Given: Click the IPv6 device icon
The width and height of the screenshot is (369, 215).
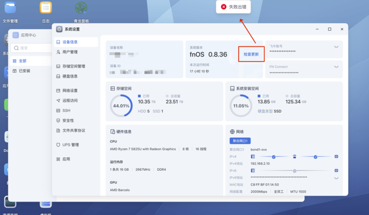Looking at the screenshot, I should tap(253, 170).
